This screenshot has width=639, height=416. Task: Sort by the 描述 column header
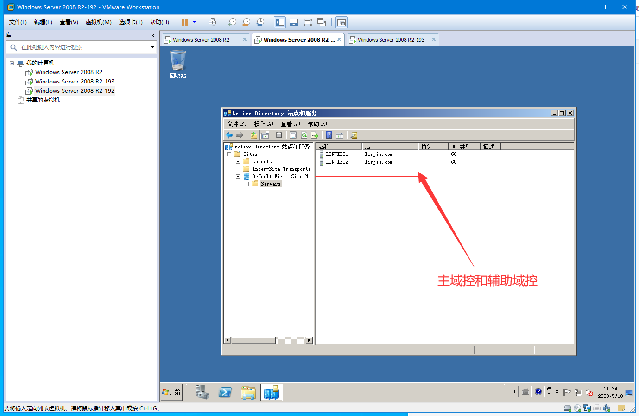click(490, 147)
